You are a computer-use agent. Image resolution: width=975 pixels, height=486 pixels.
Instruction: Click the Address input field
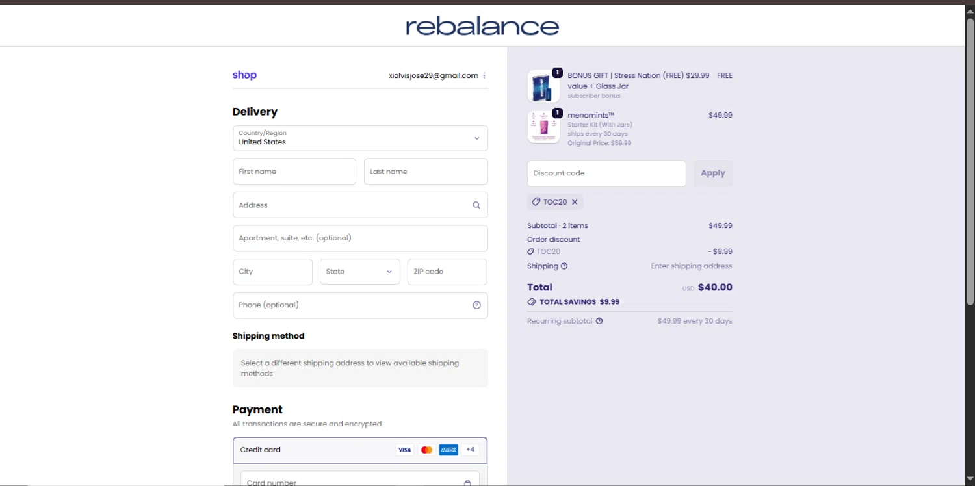coord(360,205)
